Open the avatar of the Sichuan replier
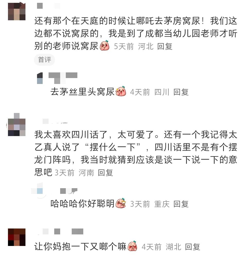This screenshot has width=247, height=257. (x=40, y=78)
